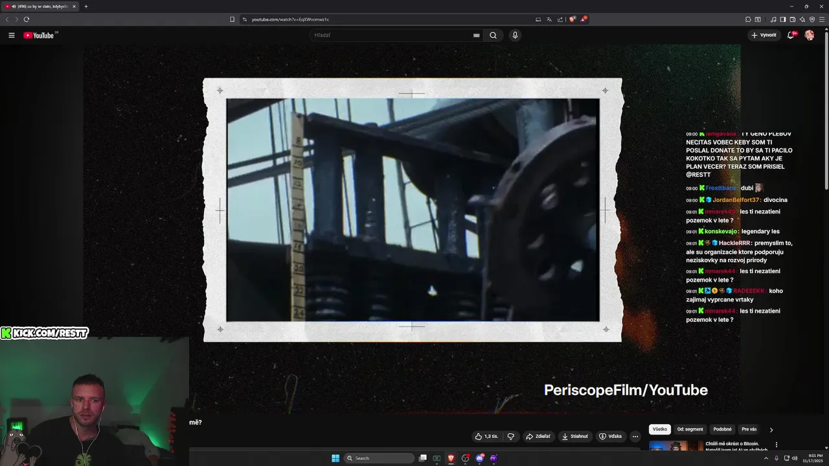Show hidden system tray icons chevron
Screen dimensions: 829x466
(766, 458)
